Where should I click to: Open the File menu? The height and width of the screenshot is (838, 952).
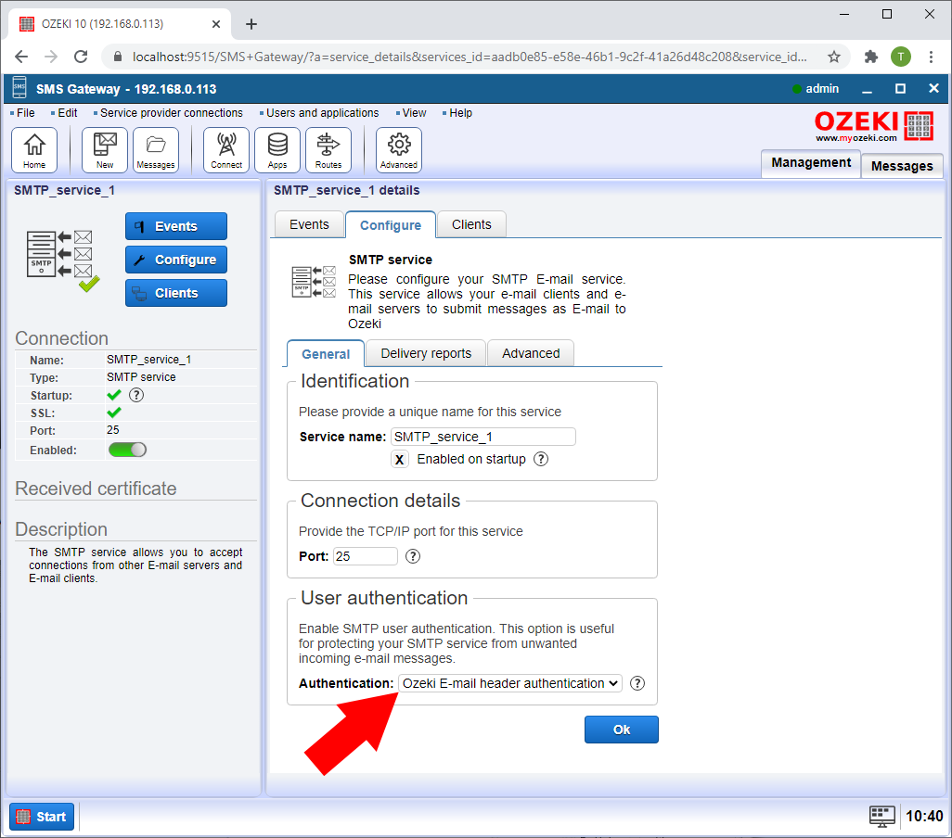pyautogui.click(x=23, y=113)
